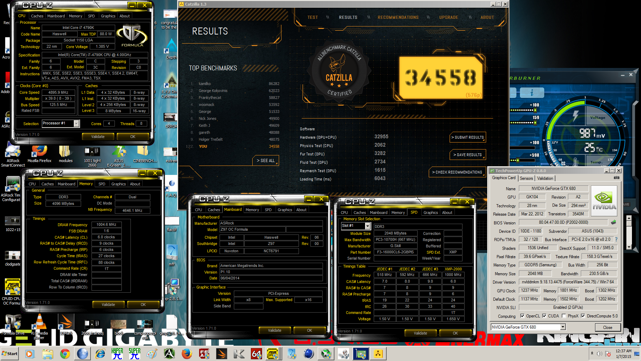This screenshot has height=361, width=641.
Task: Click Afterburner 159 slider bar
Action: pyautogui.click(x=522, y=123)
